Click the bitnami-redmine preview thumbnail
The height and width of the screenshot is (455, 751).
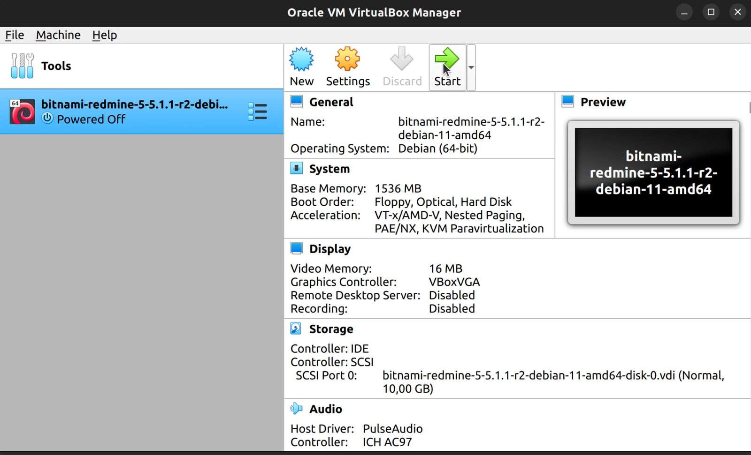coord(653,172)
